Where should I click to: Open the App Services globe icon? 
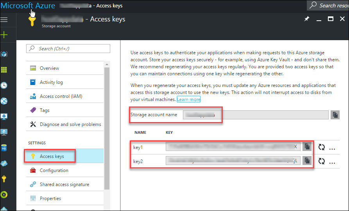[4, 101]
